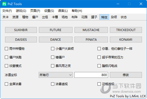Switch to the 布阵 tab
The height and width of the screenshot is (99, 147).
pos(75,17)
